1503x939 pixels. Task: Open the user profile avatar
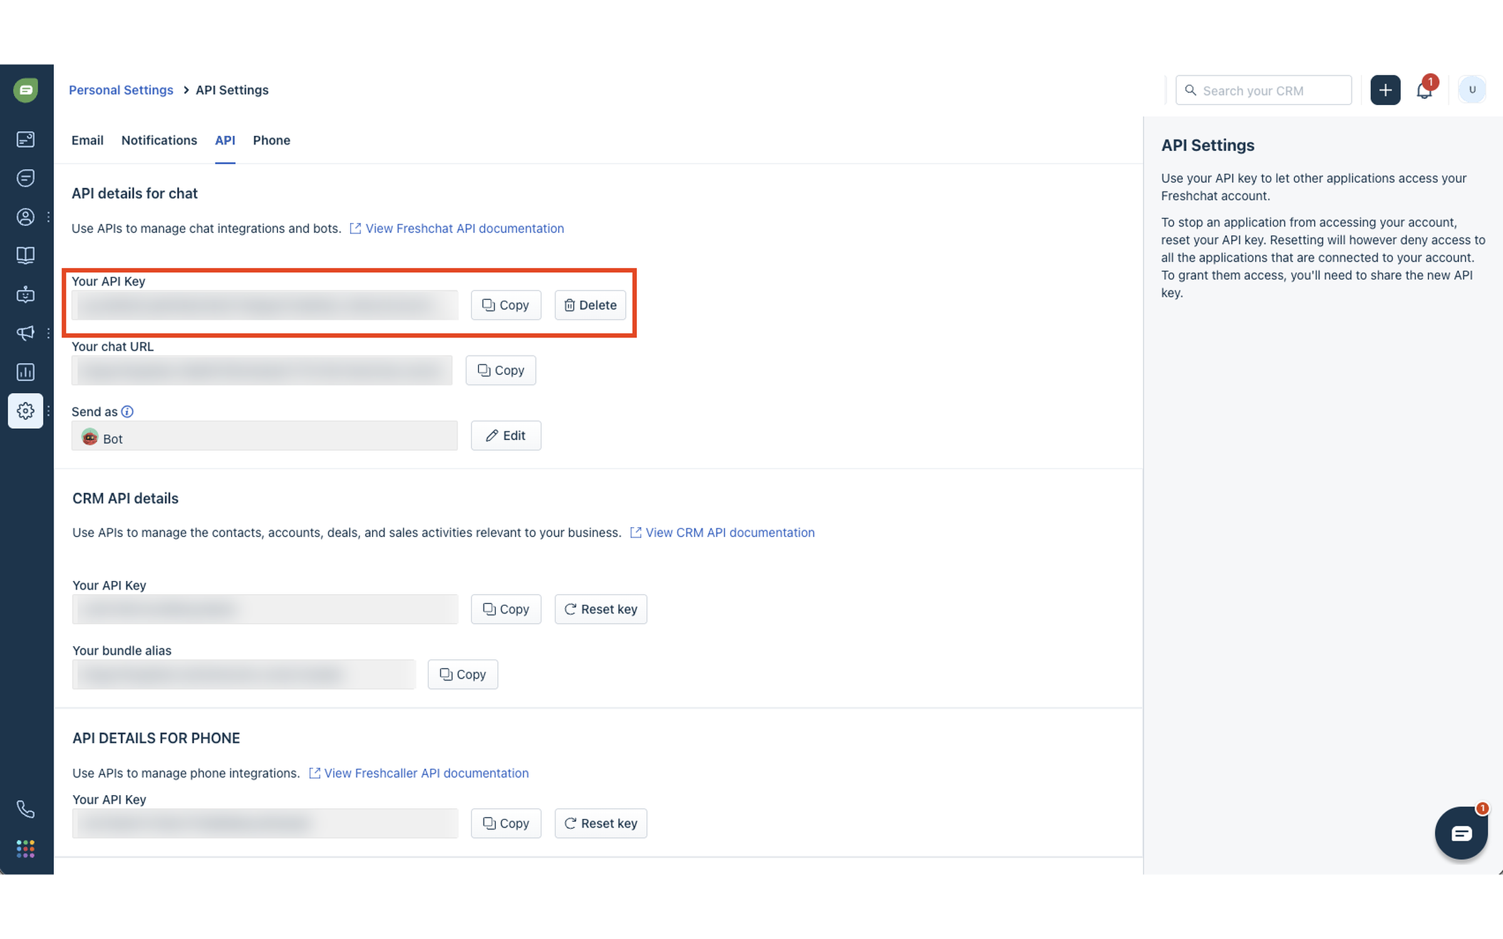[1472, 90]
